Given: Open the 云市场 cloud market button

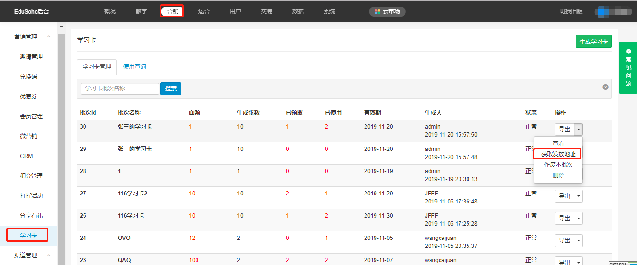Looking at the screenshot, I should (387, 11).
